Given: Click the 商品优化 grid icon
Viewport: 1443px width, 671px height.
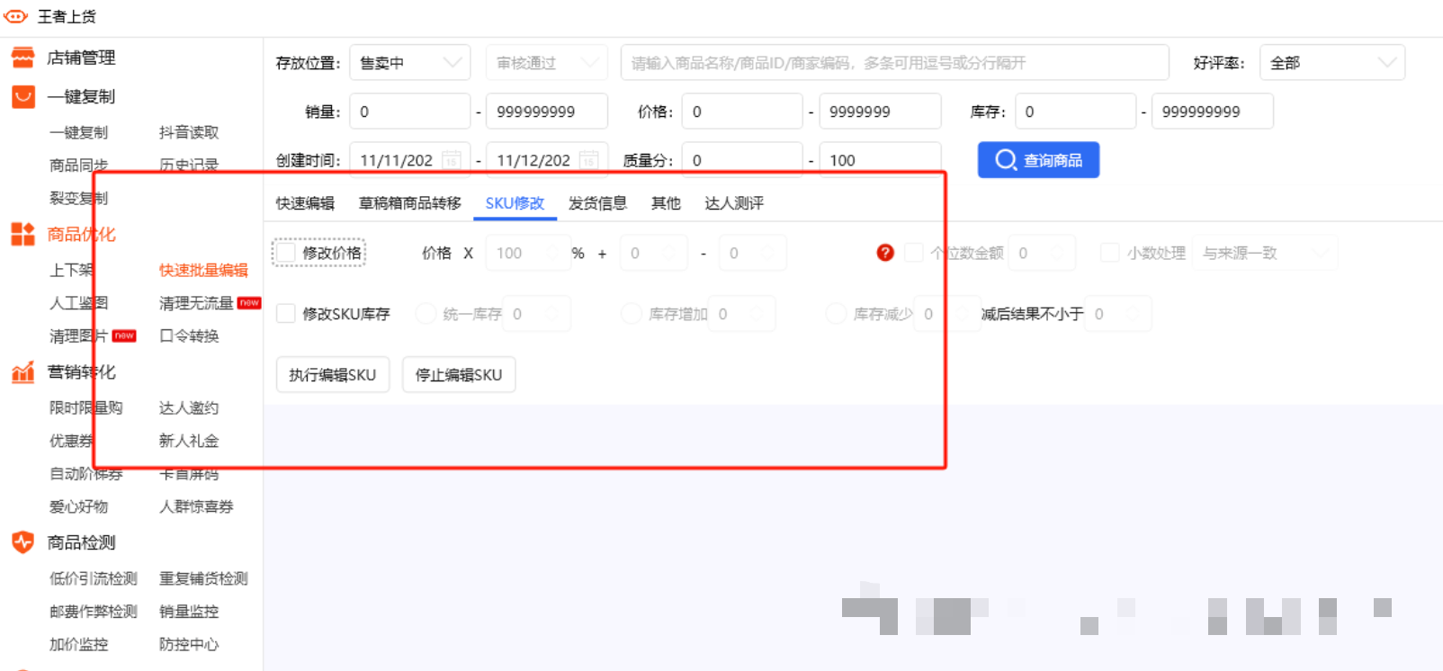Looking at the screenshot, I should pyautogui.click(x=22, y=234).
